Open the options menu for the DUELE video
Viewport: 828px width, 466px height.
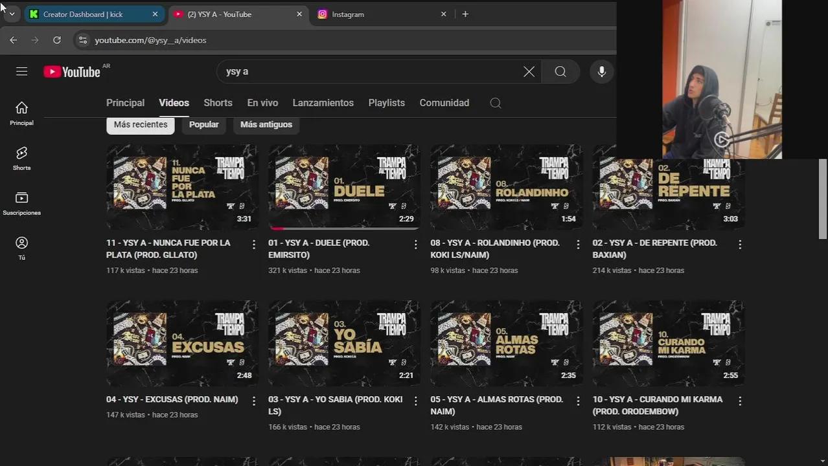(415, 244)
